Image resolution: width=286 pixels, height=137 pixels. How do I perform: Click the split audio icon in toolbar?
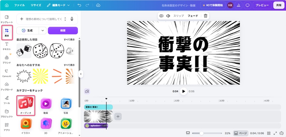pyautogui.click(x=161, y=16)
